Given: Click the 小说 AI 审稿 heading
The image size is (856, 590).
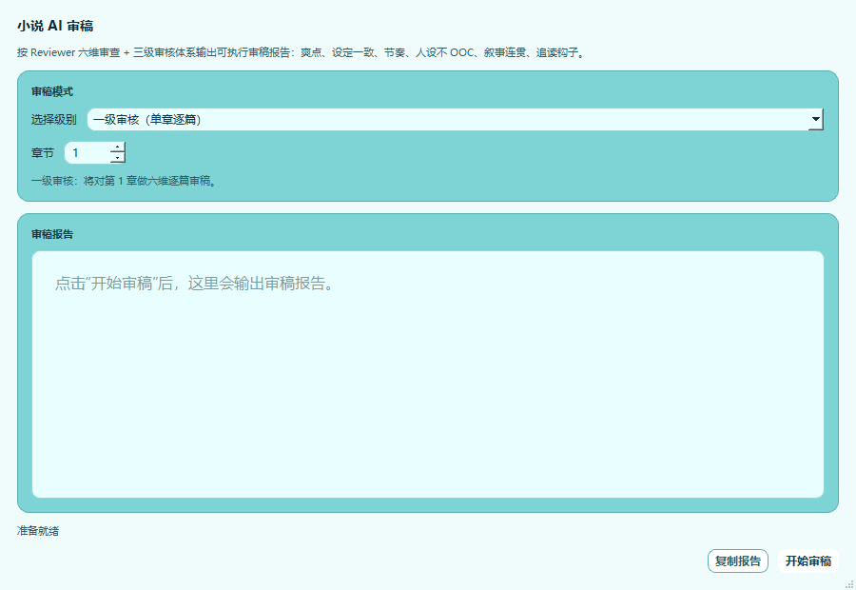Looking at the screenshot, I should (x=55, y=26).
